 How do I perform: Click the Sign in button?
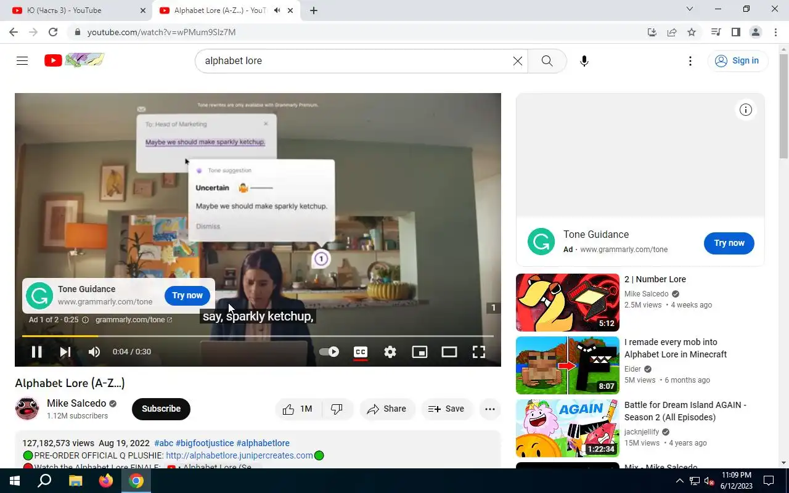click(737, 60)
